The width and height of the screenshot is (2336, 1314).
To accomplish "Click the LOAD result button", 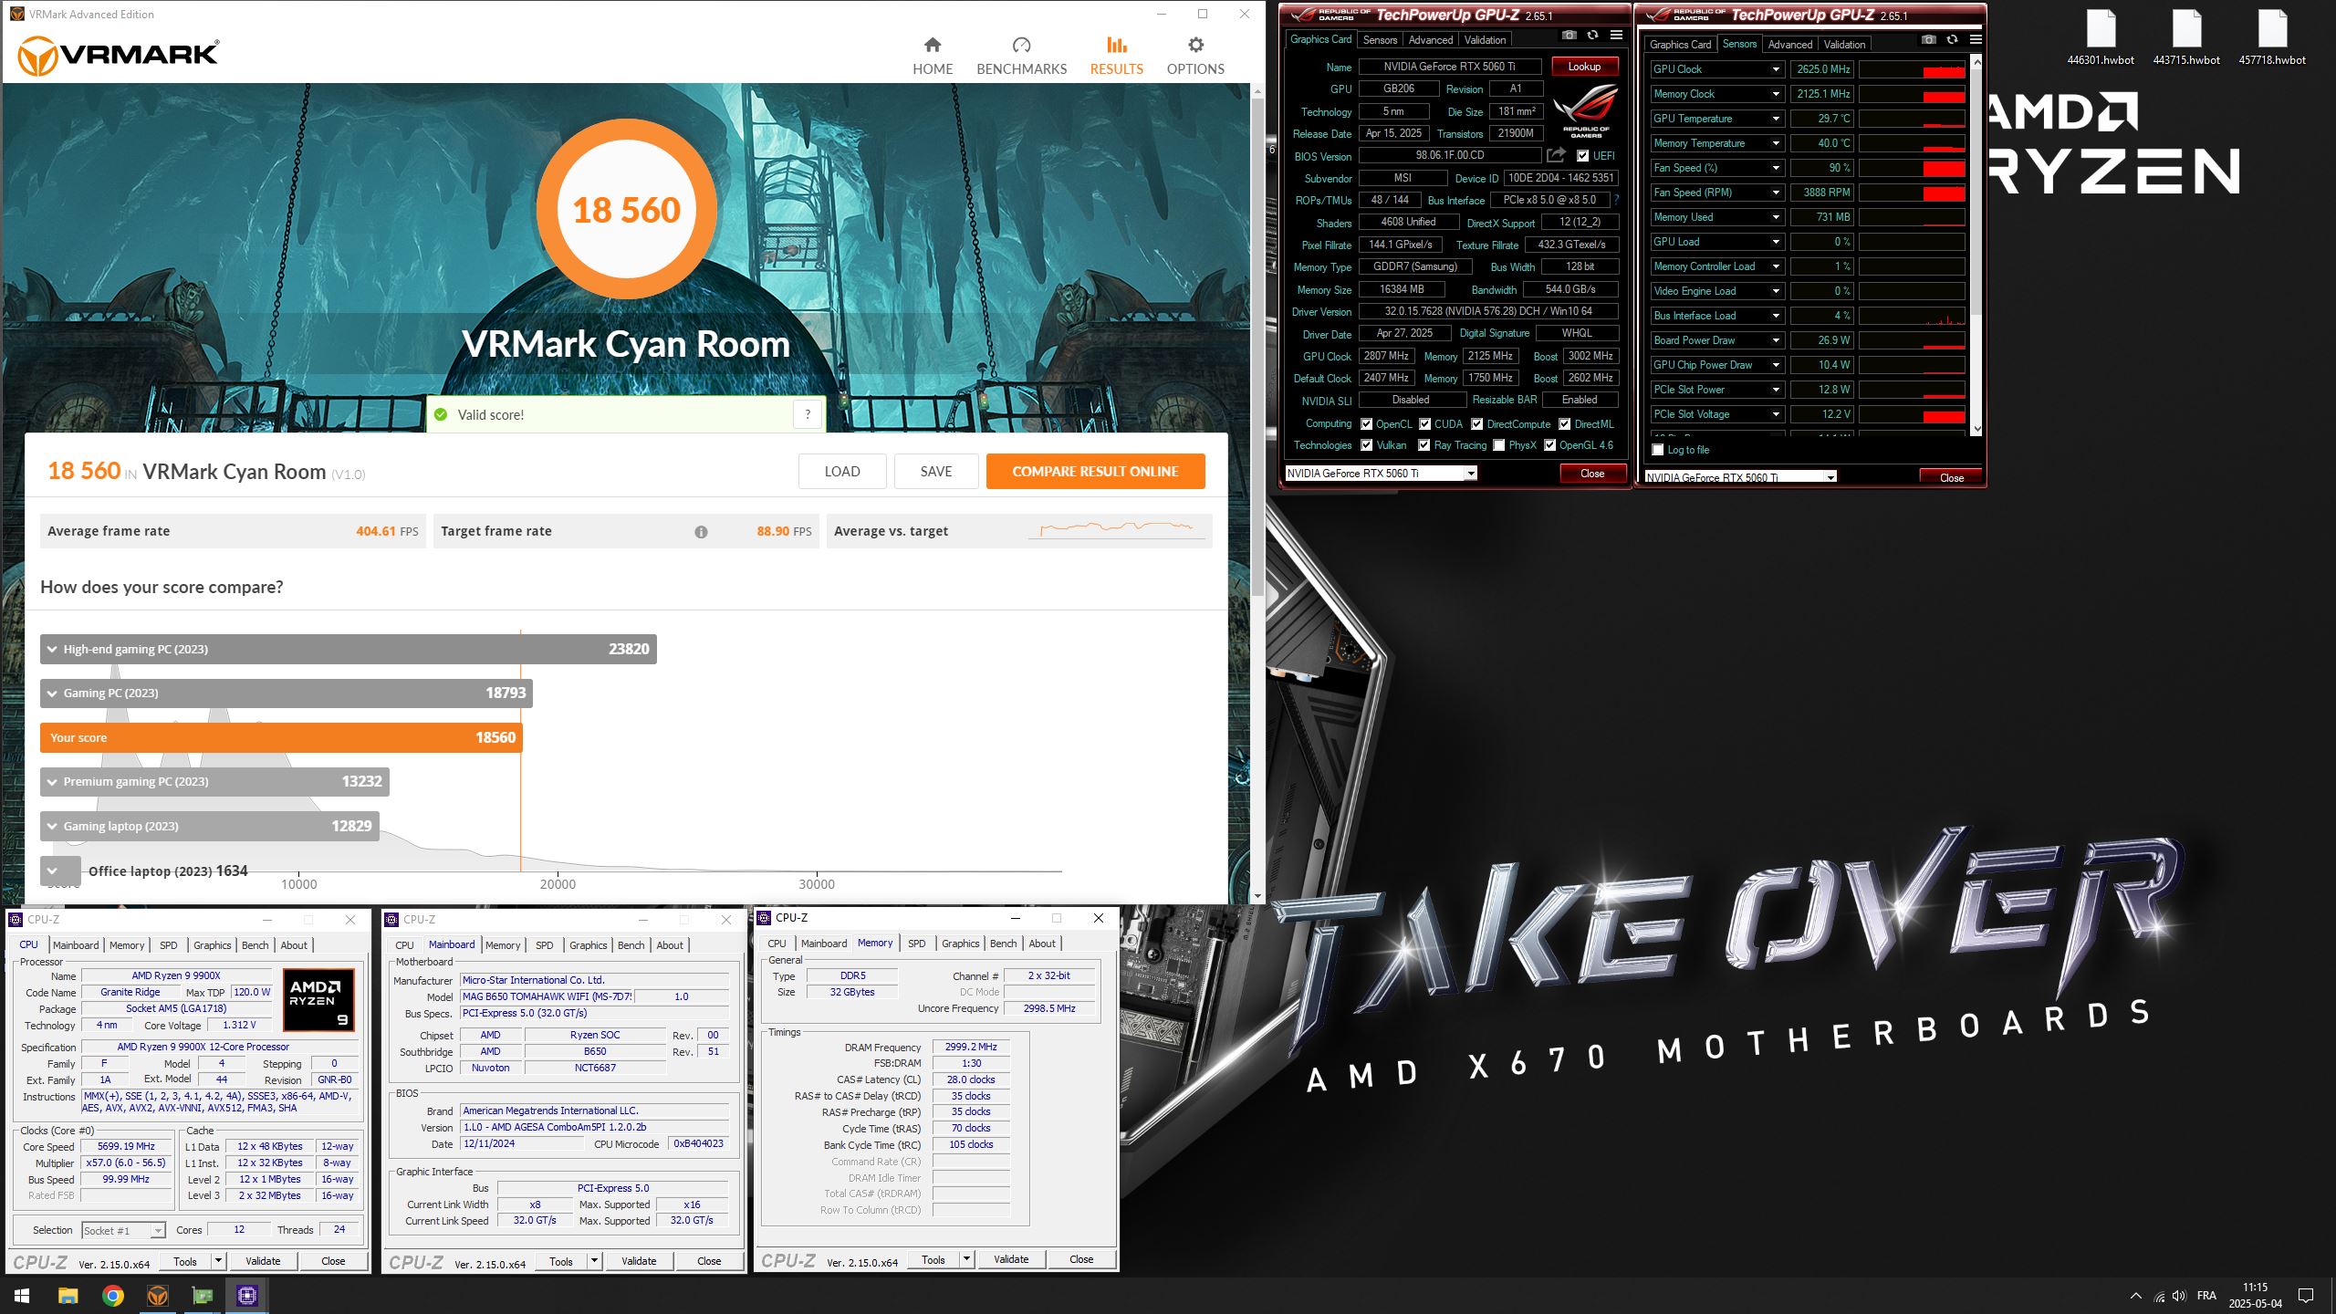I will [x=841, y=472].
